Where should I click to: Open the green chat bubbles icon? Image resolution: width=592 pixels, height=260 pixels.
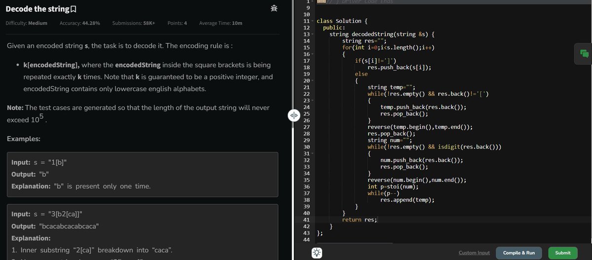point(584,53)
